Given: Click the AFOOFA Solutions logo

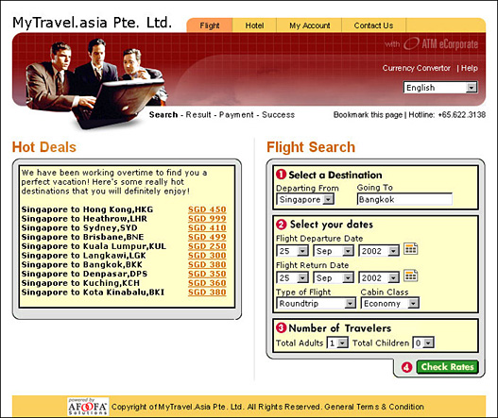Looking at the screenshot, I should coord(88,407).
